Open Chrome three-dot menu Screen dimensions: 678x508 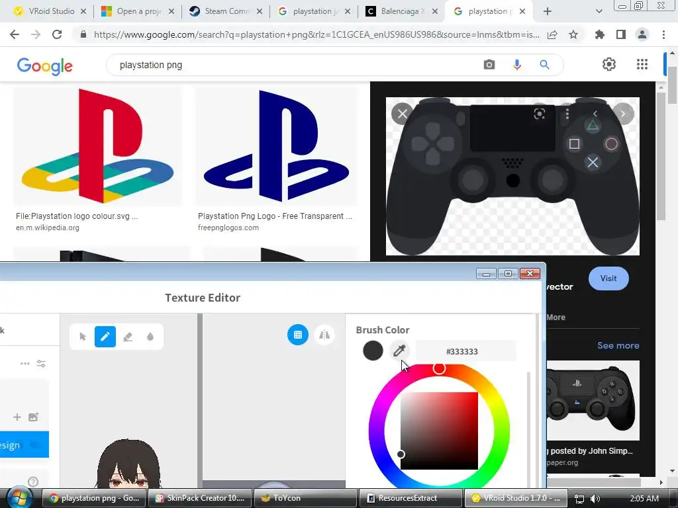(x=663, y=34)
